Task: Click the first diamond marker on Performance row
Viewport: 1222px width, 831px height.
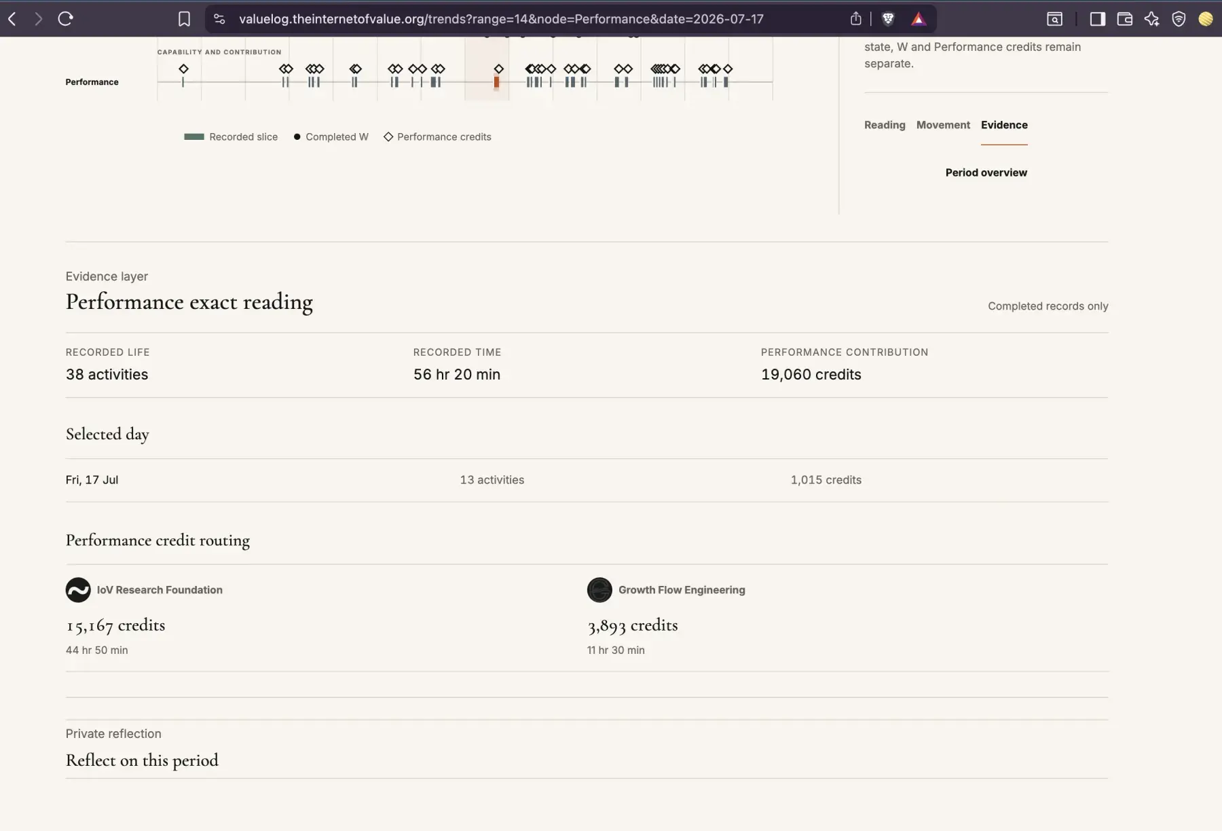Action: click(x=183, y=69)
